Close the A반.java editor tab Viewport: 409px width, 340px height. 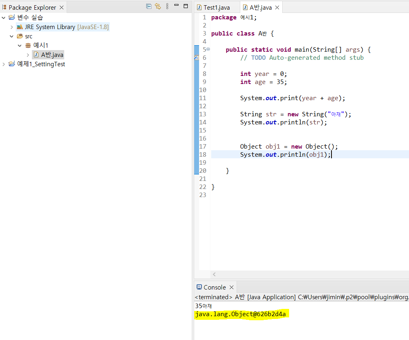point(277,8)
